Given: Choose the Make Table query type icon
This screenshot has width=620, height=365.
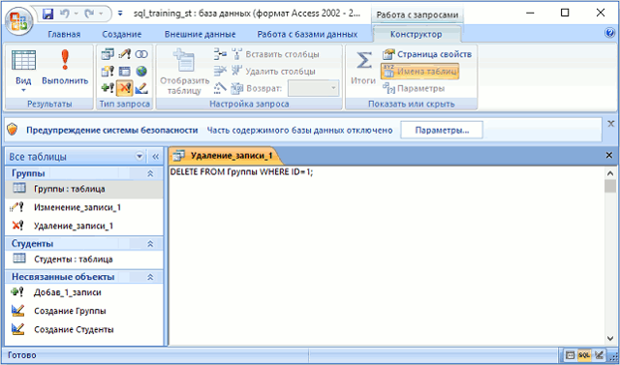Looking at the screenshot, I should tap(108, 71).
